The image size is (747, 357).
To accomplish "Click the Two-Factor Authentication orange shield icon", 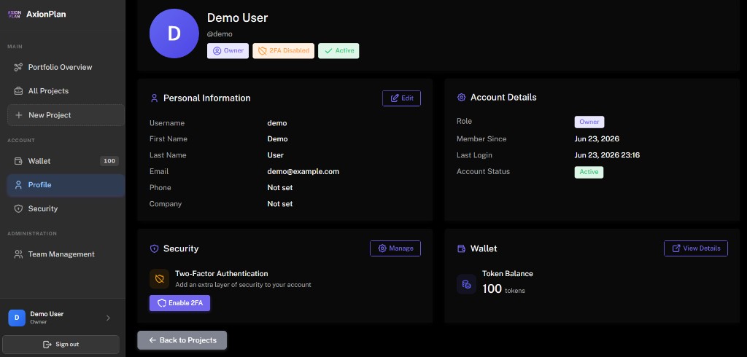I will (160, 279).
